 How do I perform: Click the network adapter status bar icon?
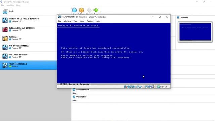click(x=137, y=87)
